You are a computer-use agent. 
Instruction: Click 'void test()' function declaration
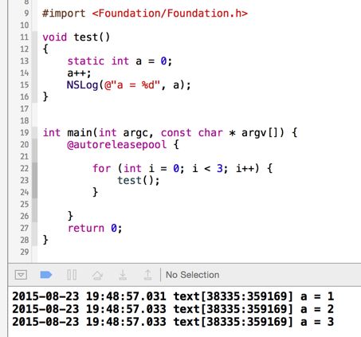pos(76,37)
